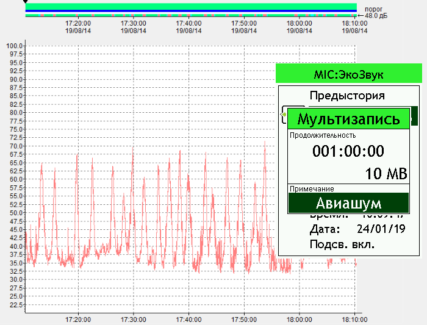Click the small green dot left of Мультизапись
This screenshot has height=325, width=427.
click(x=284, y=114)
